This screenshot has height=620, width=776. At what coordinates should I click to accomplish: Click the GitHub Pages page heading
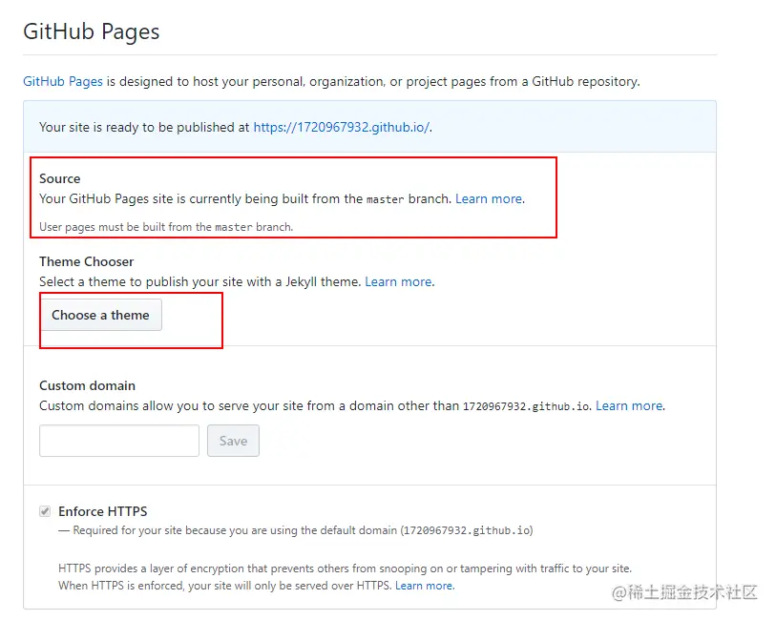click(x=92, y=31)
